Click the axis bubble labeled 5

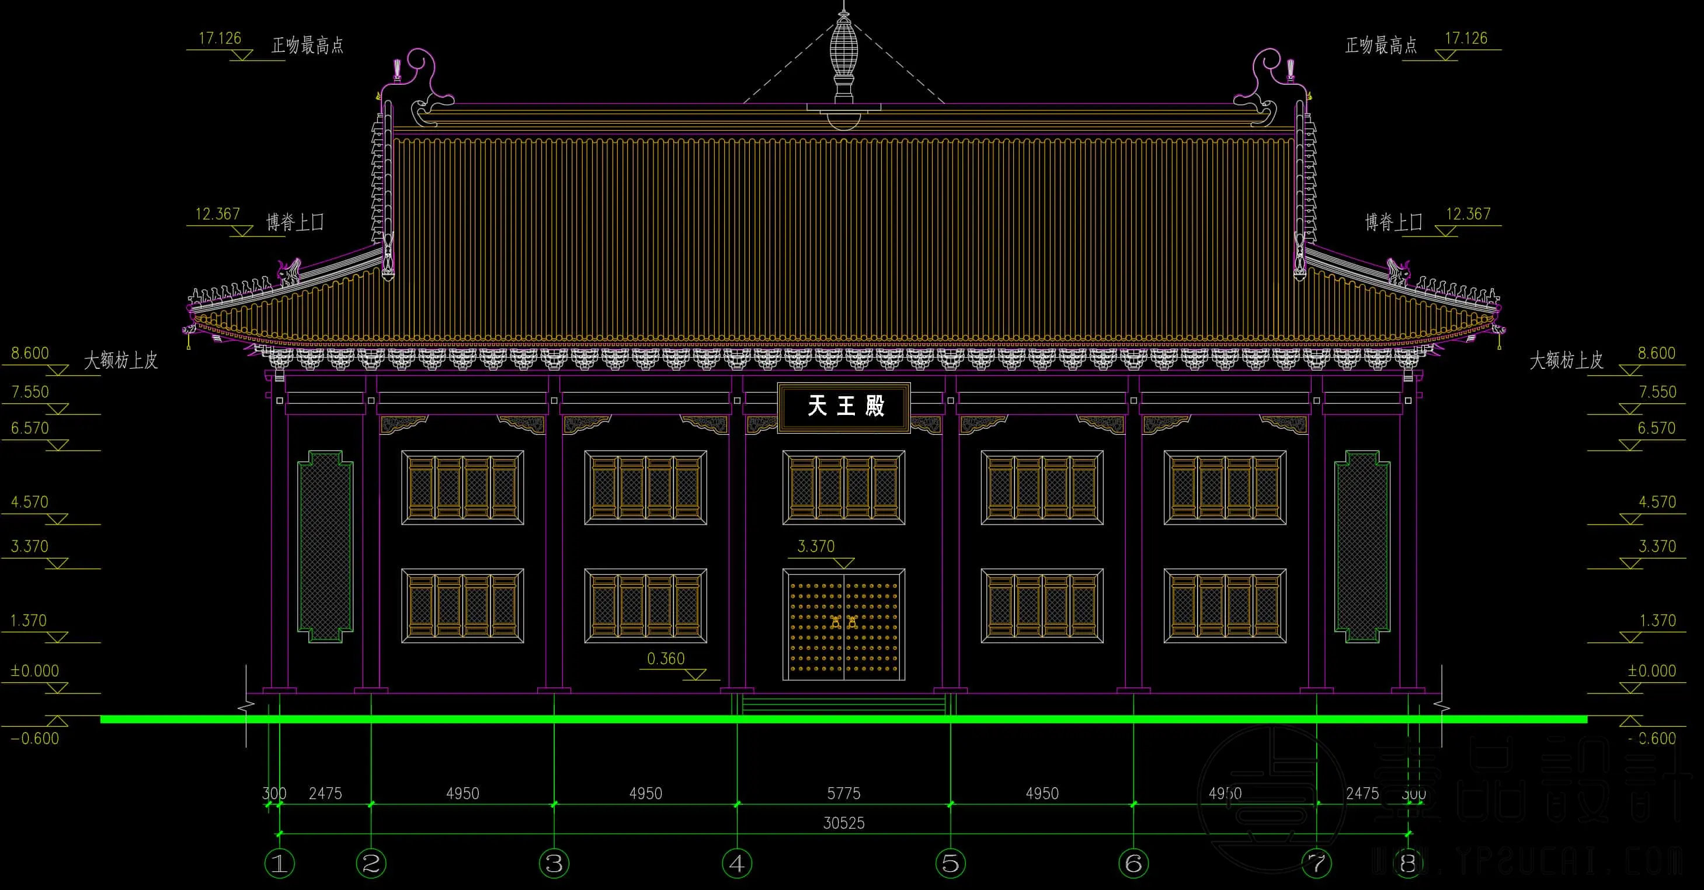click(951, 863)
